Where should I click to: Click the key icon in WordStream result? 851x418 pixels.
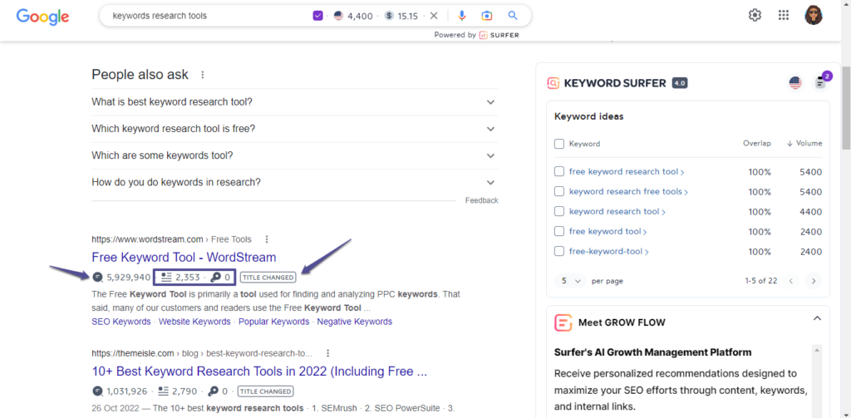[x=215, y=278]
